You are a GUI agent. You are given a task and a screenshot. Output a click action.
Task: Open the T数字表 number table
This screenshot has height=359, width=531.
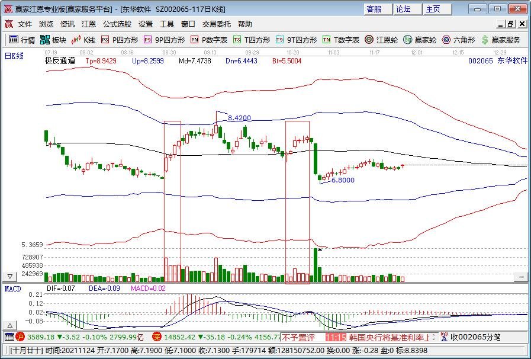tap(340, 40)
